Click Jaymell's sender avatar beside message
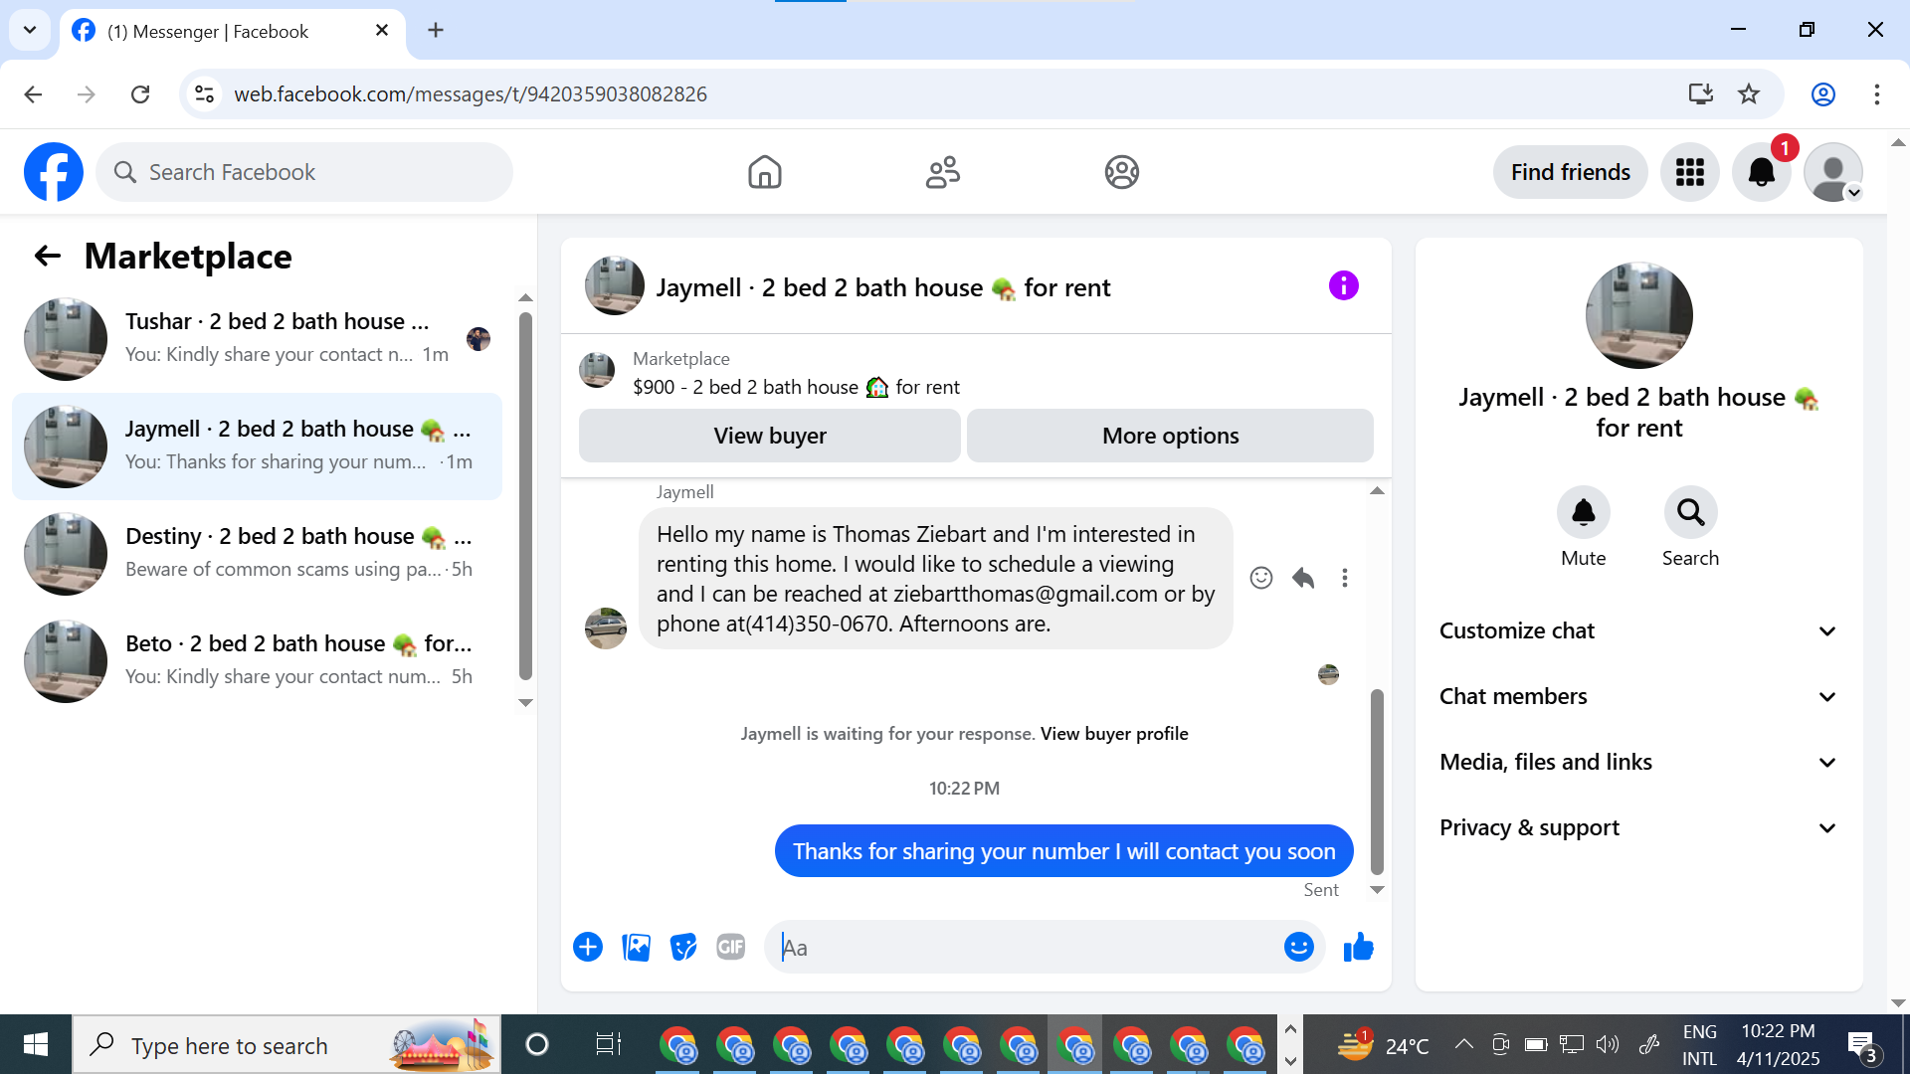This screenshot has width=1910, height=1074. coord(605,628)
